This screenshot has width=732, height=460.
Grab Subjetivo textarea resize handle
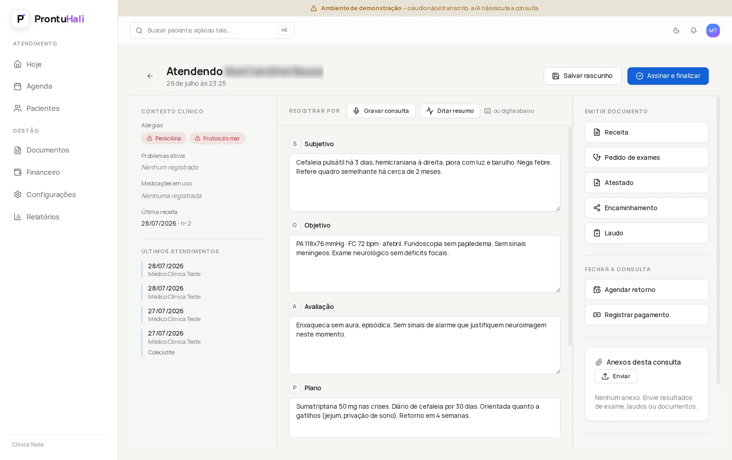[x=558, y=209]
